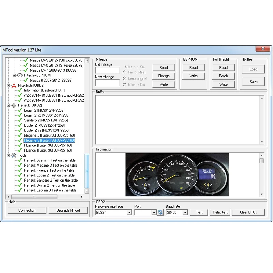
Task: Open the Hardware interface dropdown
Action: (129, 212)
